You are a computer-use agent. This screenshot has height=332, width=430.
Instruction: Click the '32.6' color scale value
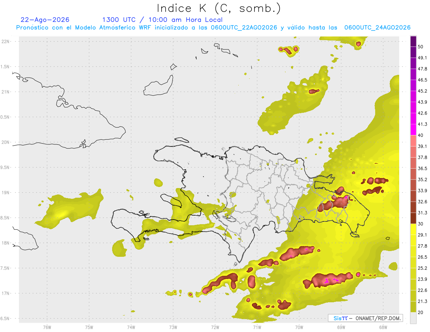click(x=423, y=202)
